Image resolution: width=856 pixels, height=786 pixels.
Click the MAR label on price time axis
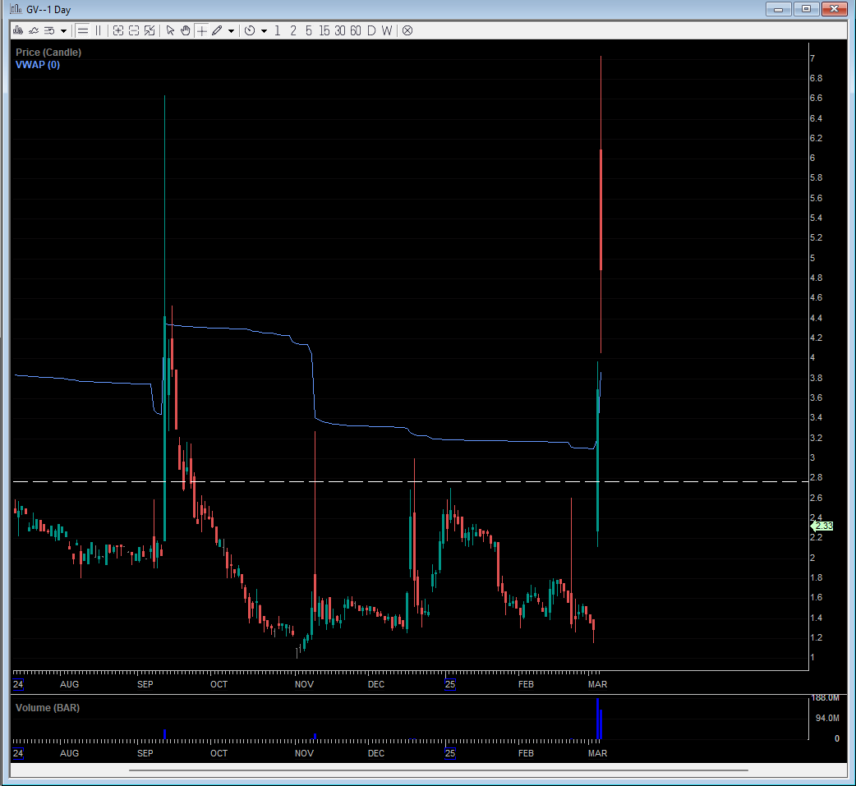pyautogui.click(x=597, y=684)
